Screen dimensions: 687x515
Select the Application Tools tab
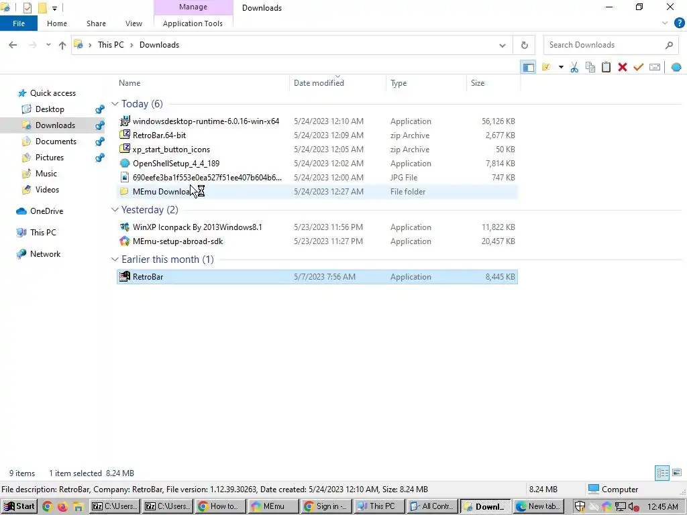pyautogui.click(x=193, y=23)
